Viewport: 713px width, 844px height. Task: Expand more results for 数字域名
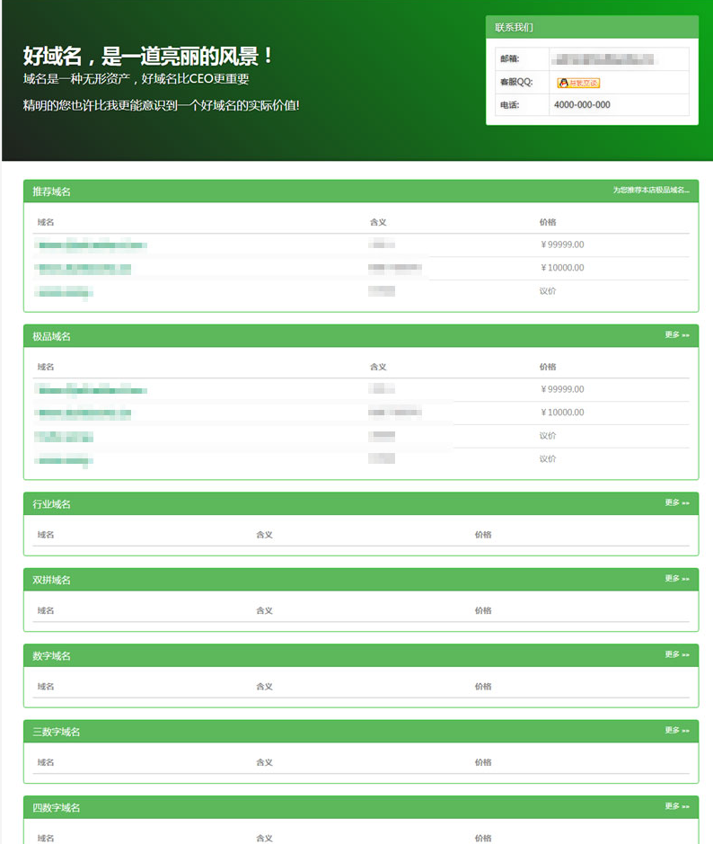tap(676, 655)
